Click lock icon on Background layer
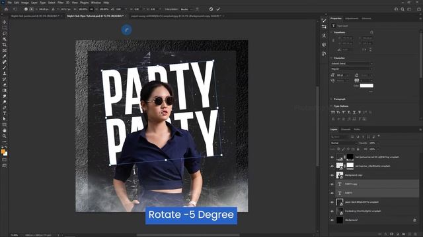The image size is (423, 237). pos(414,220)
